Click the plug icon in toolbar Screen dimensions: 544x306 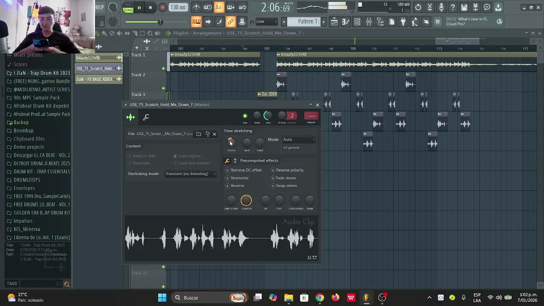(x=403, y=22)
